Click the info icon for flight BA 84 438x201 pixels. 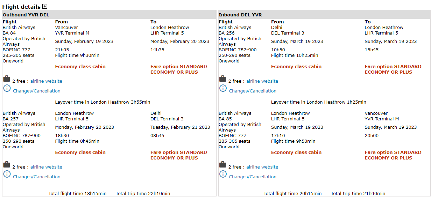(7, 88)
